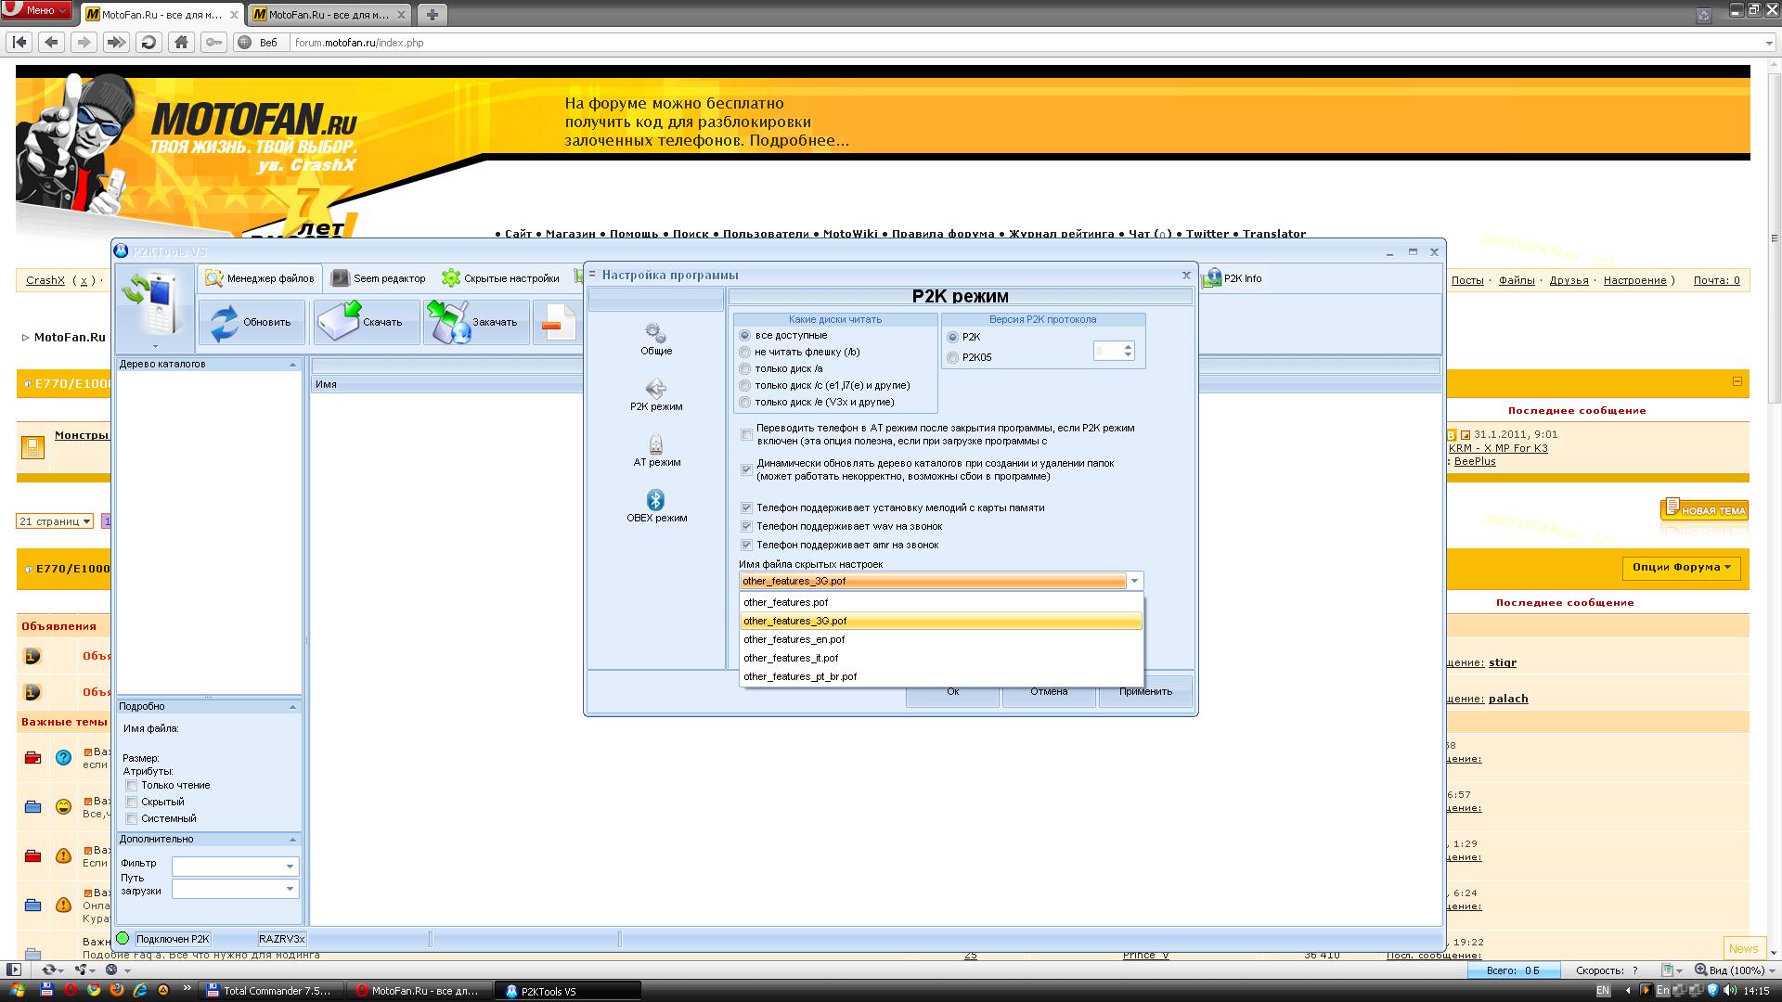The height and width of the screenshot is (1002, 1782).
Task: Launch Internet Explorer from the quick launch bar
Action: click(140, 990)
